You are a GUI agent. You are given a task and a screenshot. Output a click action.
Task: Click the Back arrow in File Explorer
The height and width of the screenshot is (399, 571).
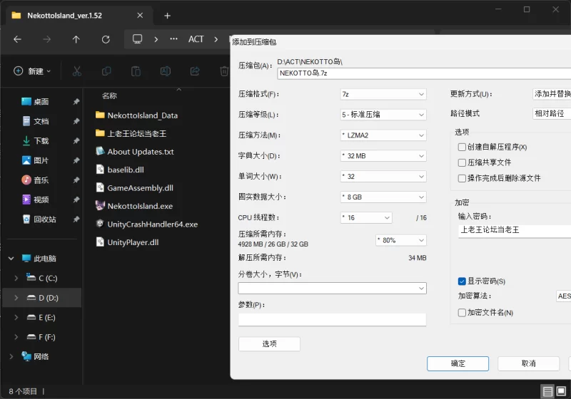[17, 39]
